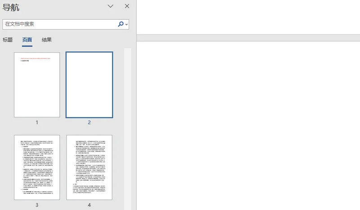Screen dimensions: 360x210
Task: Click page number label 3
Action: tap(37, 205)
